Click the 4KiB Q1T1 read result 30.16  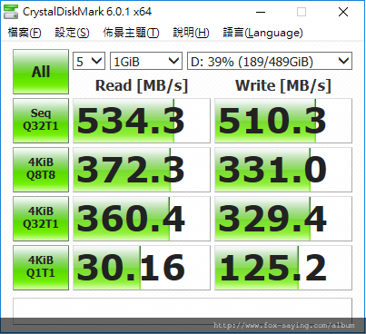tap(142, 268)
